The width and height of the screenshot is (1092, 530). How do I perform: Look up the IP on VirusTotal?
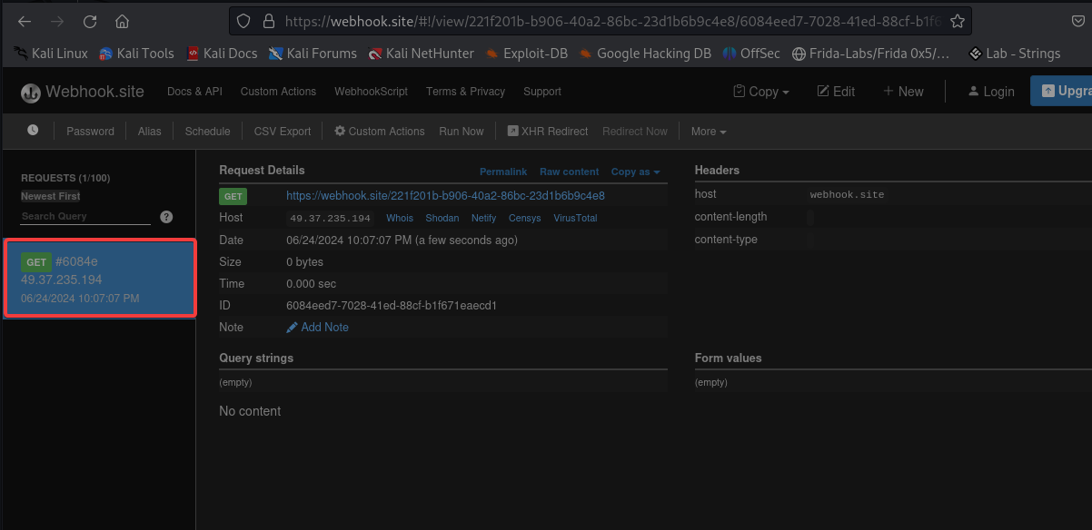pyautogui.click(x=575, y=218)
